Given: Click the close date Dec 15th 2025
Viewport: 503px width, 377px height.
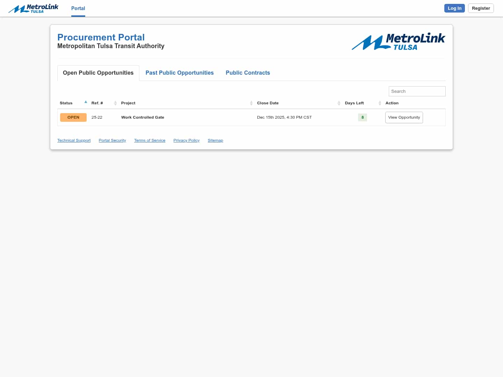Looking at the screenshot, I should pos(284,117).
